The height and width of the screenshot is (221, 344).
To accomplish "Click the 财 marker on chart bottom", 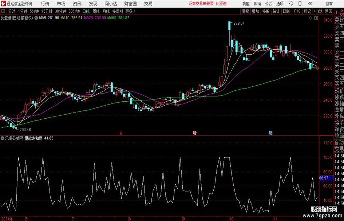I will pos(270,133).
